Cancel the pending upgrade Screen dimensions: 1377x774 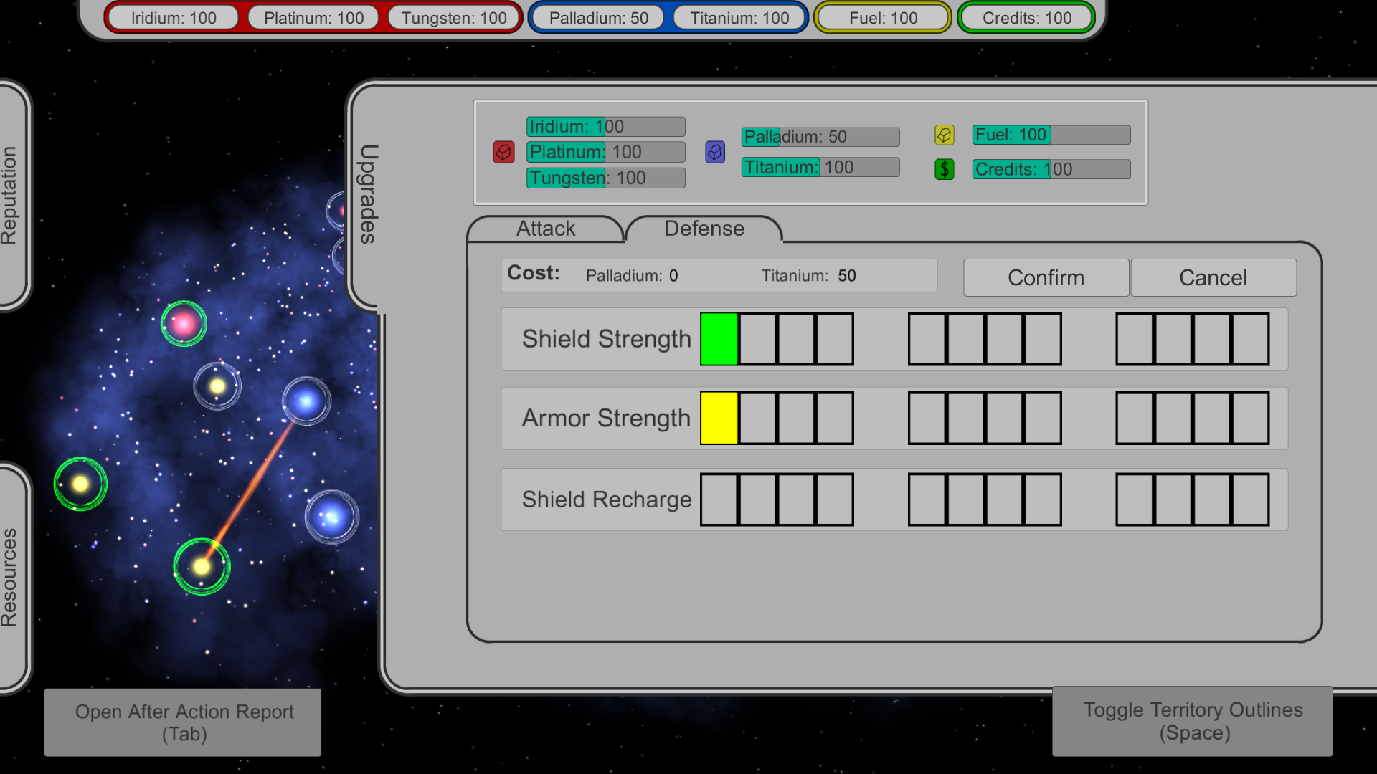(x=1213, y=277)
